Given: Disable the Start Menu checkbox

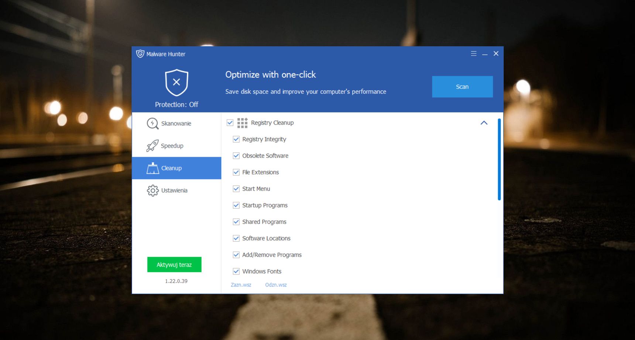Looking at the screenshot, I should tap(236, 189).
